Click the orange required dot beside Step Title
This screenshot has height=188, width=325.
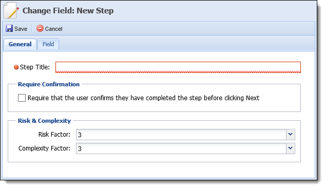click(16, 67)
